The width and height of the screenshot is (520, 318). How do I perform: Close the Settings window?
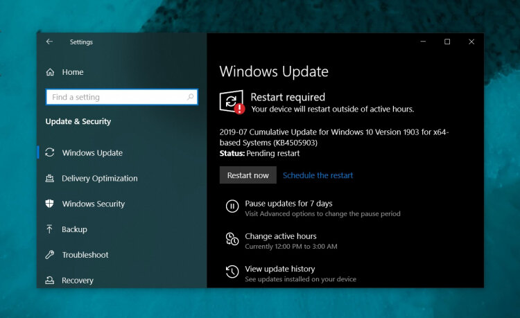click(x=471, y=42)
